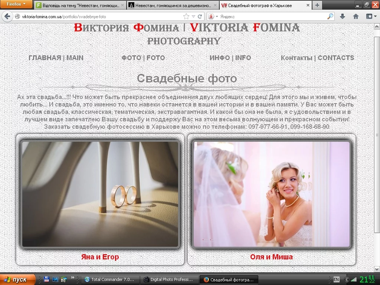
Task: Click the site identity globe icon
Action: pyautogui.click(x=17, y=16)
